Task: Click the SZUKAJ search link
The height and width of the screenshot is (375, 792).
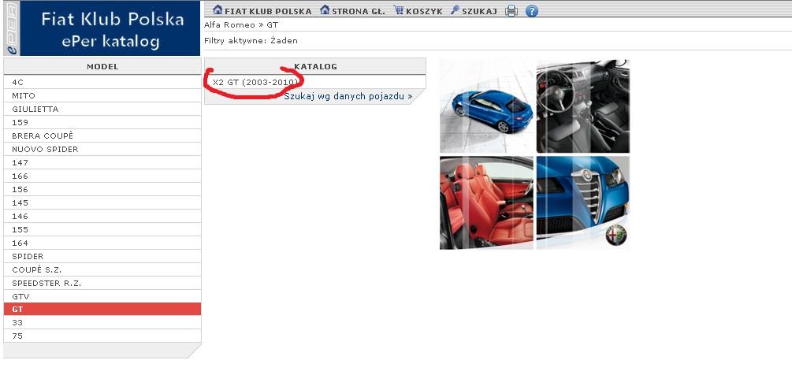Action: tap(479, 11)
